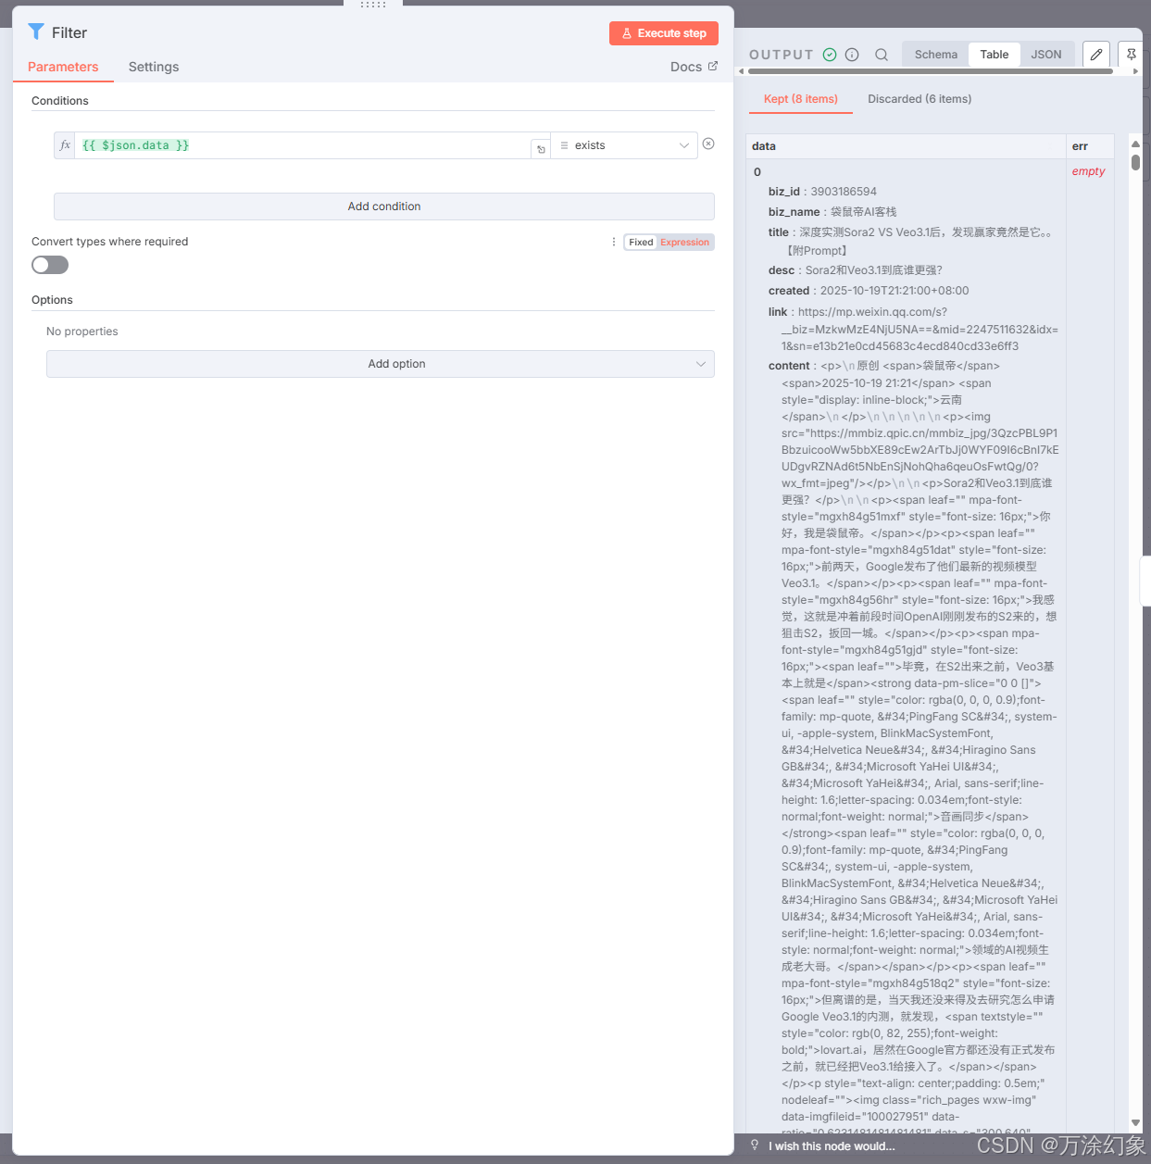Click the left arrow of horizontal scrollbar

click(x=741, y=71)
